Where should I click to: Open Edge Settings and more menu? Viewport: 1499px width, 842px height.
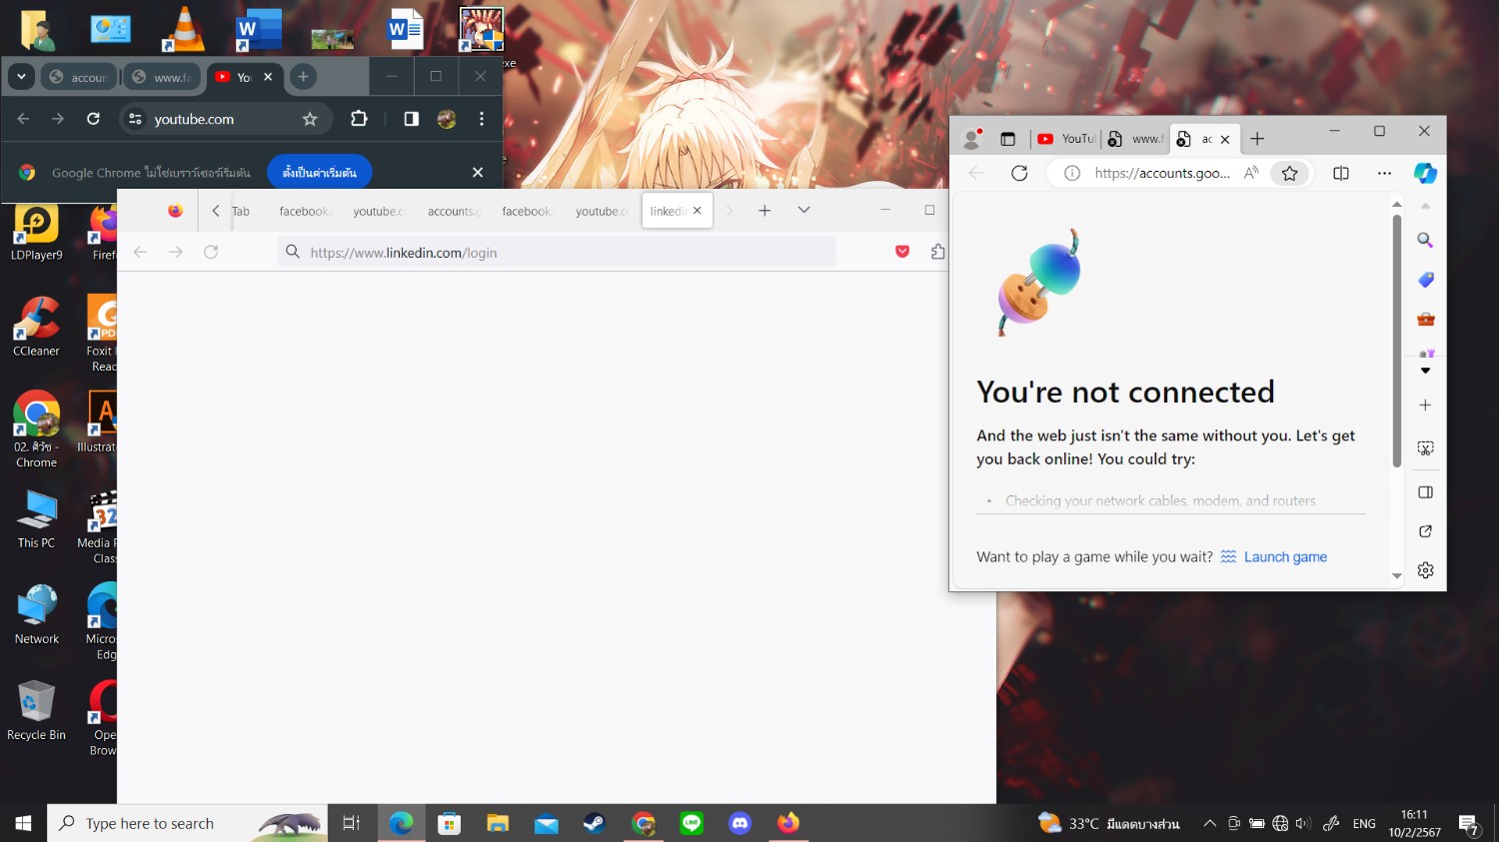1384,173
